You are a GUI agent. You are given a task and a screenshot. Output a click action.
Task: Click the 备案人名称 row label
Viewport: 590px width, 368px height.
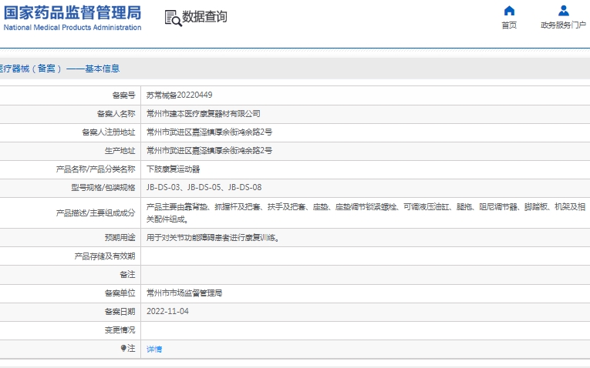[x=116, y=114]
